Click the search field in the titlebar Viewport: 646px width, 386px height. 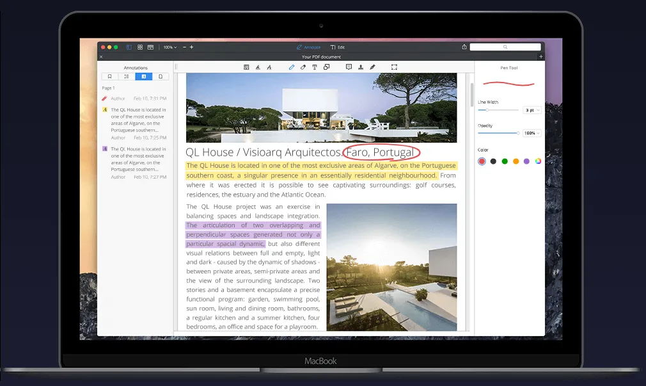[505, 46]
